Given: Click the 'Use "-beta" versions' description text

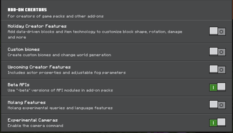Looking at the screenshot, I should click(x=60, y=90).
